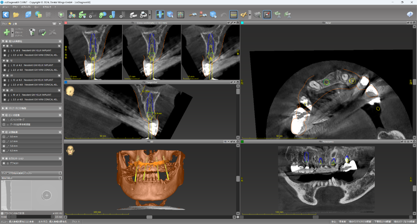Image resolution: width=417 pixels, height=224 pixels.
Task: Open the オブジェクト menu
Action: tap(26, 7)
